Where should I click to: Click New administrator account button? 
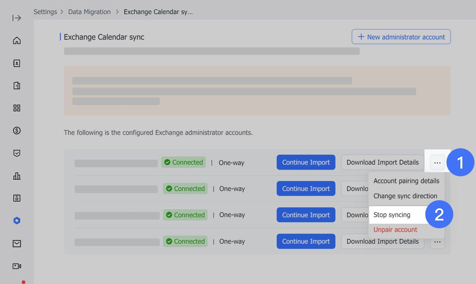click(401, 37)
